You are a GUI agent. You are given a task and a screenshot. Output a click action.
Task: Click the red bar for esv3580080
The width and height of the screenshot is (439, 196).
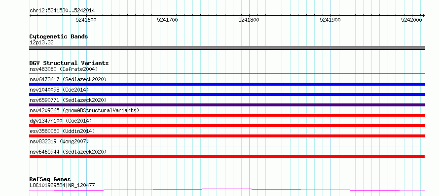point(227,136)
